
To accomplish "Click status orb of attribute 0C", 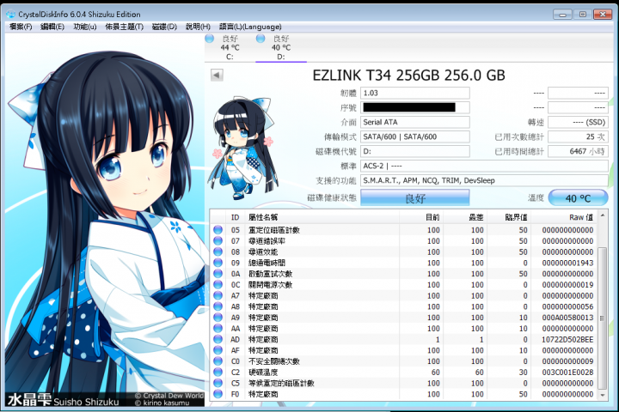I will click(218, 285).
